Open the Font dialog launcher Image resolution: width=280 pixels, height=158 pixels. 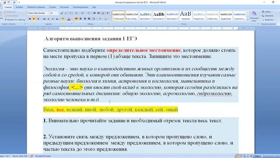click(72, 24)
